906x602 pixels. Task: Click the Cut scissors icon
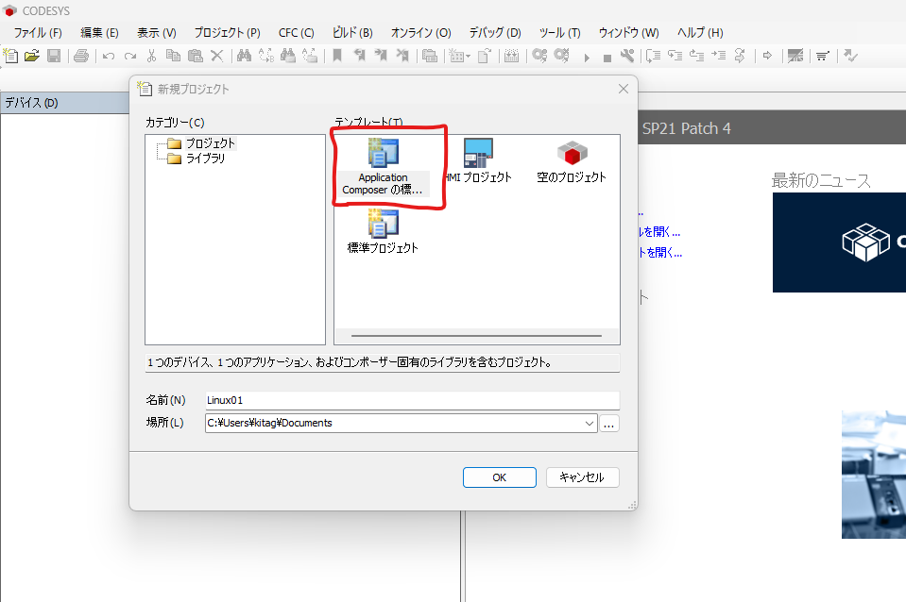point(151,56)
